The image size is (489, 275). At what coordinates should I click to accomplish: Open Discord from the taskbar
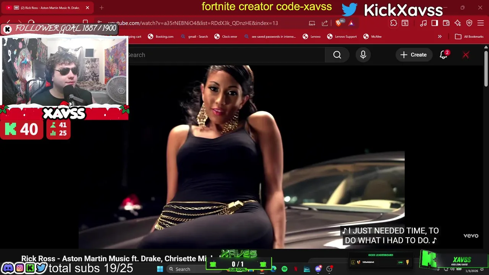pos(318,269)
